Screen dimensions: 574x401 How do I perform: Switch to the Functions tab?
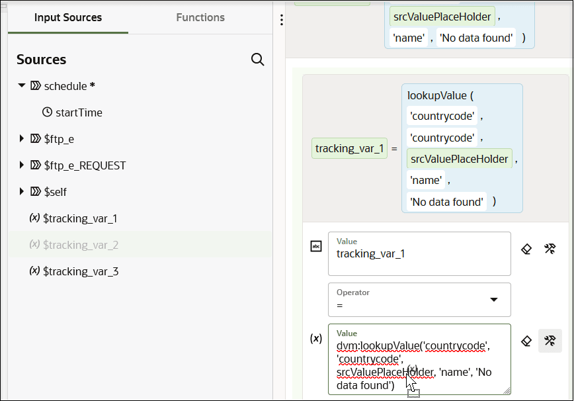pos(200,18)
